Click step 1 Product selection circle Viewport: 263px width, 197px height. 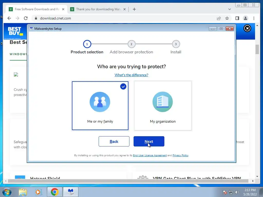pyautogui.click(x=87, y=44)
